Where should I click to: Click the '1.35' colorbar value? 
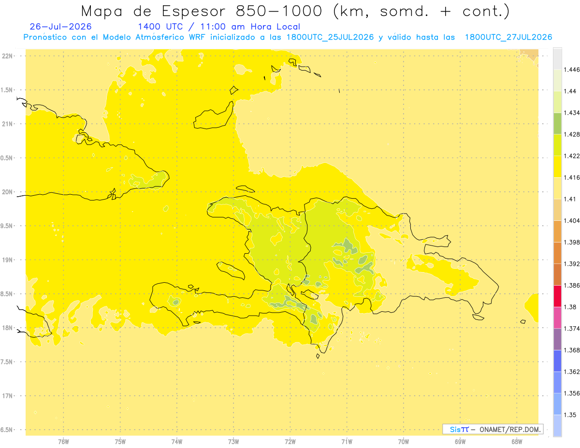[x=569, y=415]
